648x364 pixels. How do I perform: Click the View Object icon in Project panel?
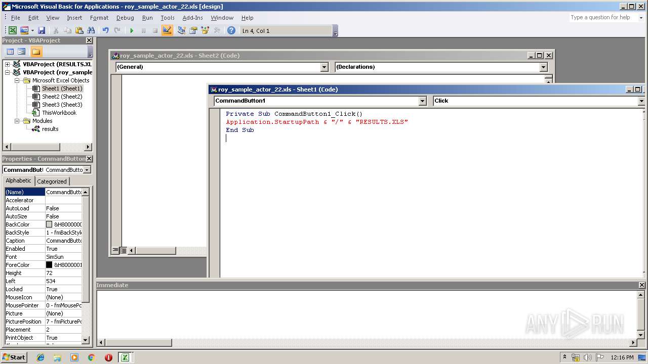coord(21,52)
